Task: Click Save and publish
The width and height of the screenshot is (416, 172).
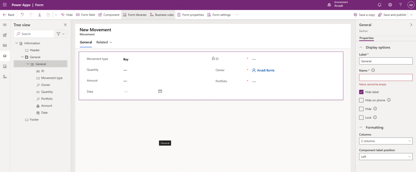Action: coord(392,15)
